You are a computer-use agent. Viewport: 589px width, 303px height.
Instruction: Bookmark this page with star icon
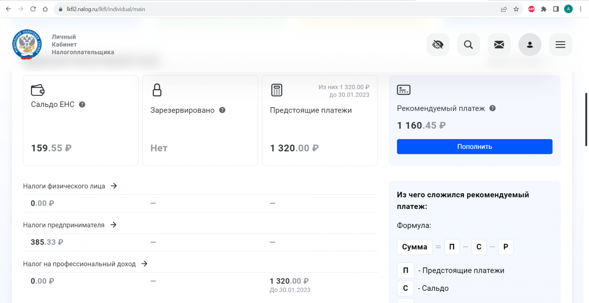(x=516, y=9)
